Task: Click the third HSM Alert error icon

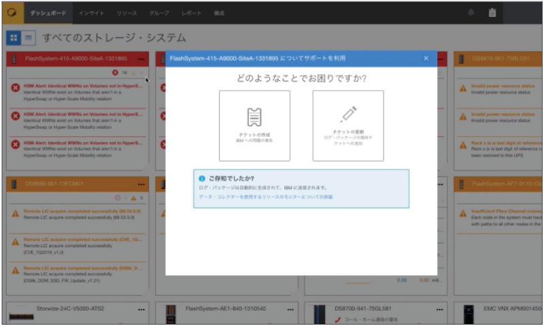Action: (15, 145)
